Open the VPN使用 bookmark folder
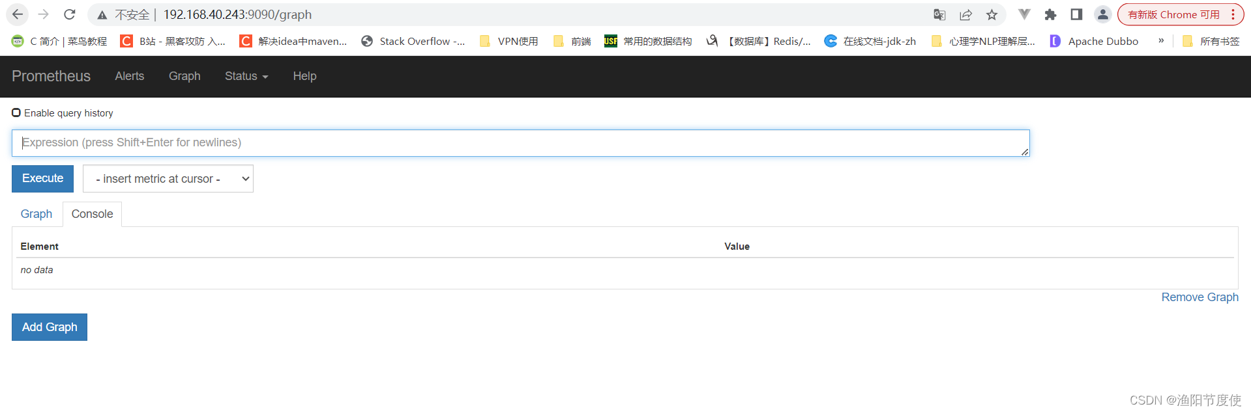This screenshot has height=413, width=1251. (x=509, y=41)
